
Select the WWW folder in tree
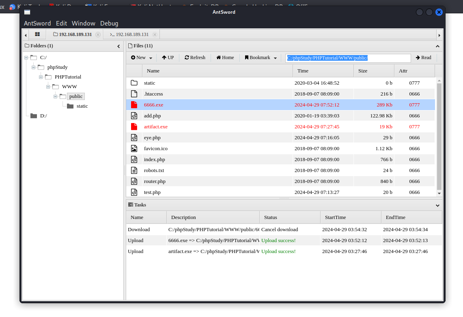69,87
